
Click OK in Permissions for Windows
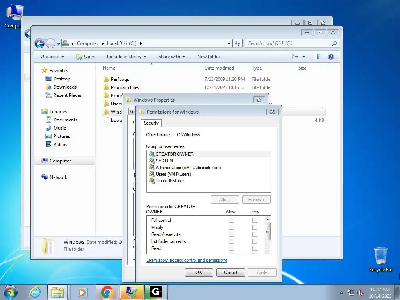[199, 272]
